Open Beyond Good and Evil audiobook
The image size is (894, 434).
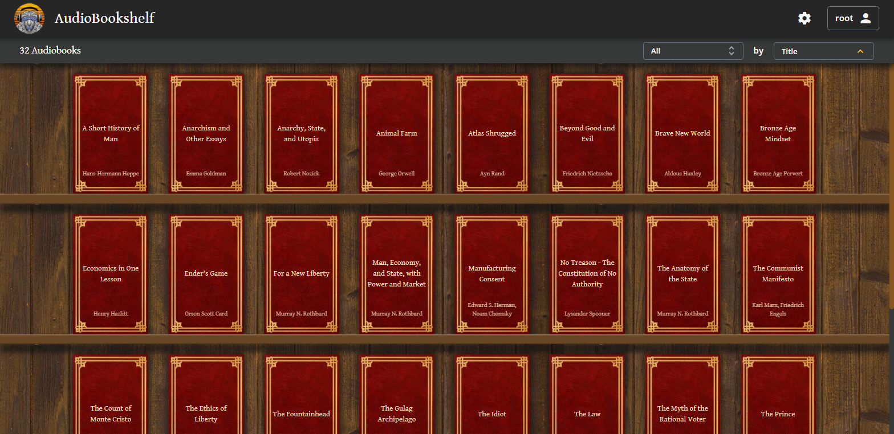click(x=587, y=134)
